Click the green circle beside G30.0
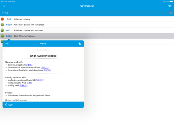This screenshot has height=131, width=174. click(2, 25)
